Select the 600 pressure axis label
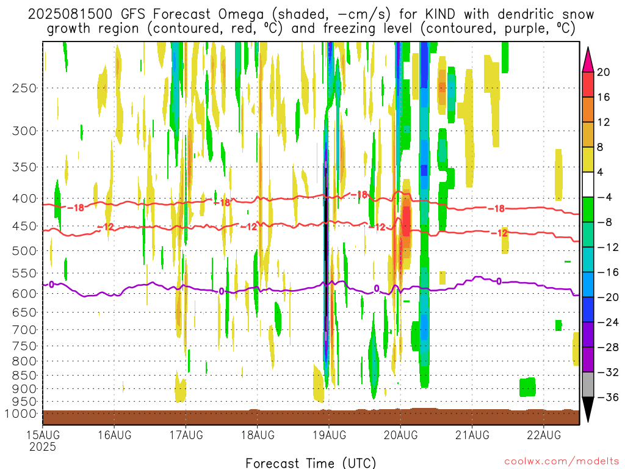625x469 pixels. pyautogui.click(x=24, y=294)
